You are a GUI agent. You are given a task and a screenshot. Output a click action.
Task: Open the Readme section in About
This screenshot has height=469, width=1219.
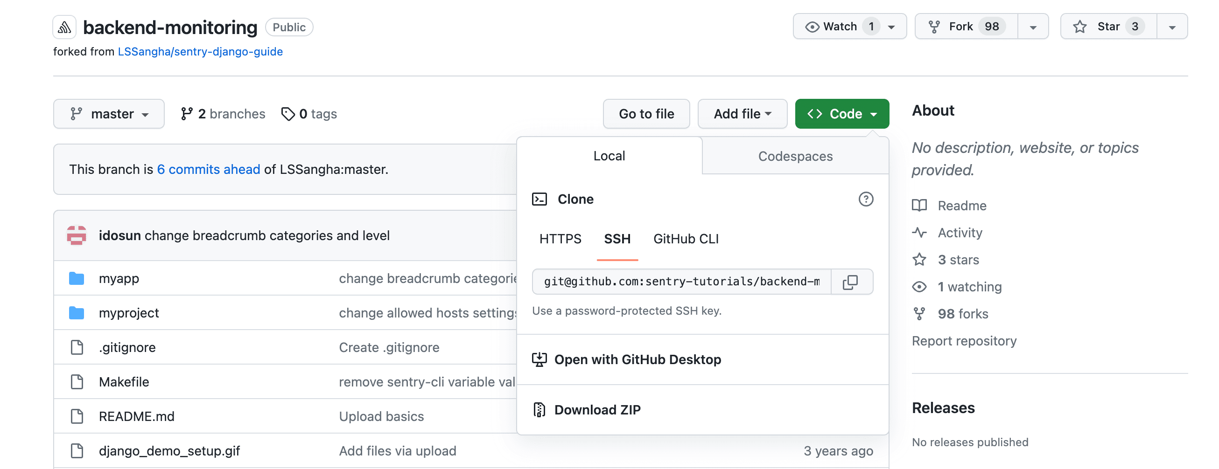962,205
